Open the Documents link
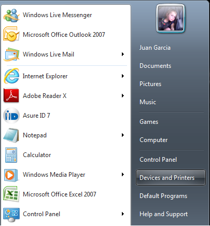Screen dimensions: 210x226 click(x=155, y=66)
